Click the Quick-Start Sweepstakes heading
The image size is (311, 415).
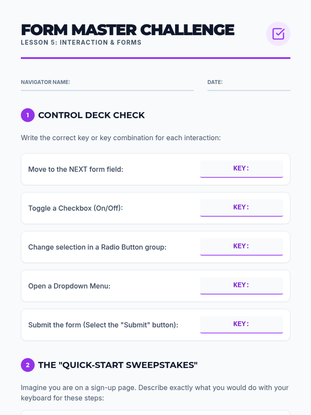118,365
